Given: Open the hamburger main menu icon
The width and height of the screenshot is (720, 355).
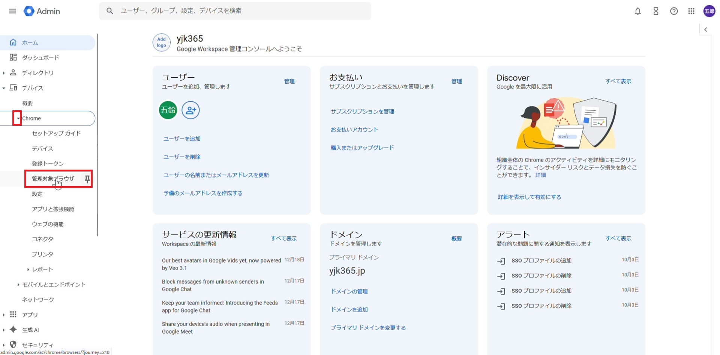Looking at the screenshot, I should tap(12, 11).
